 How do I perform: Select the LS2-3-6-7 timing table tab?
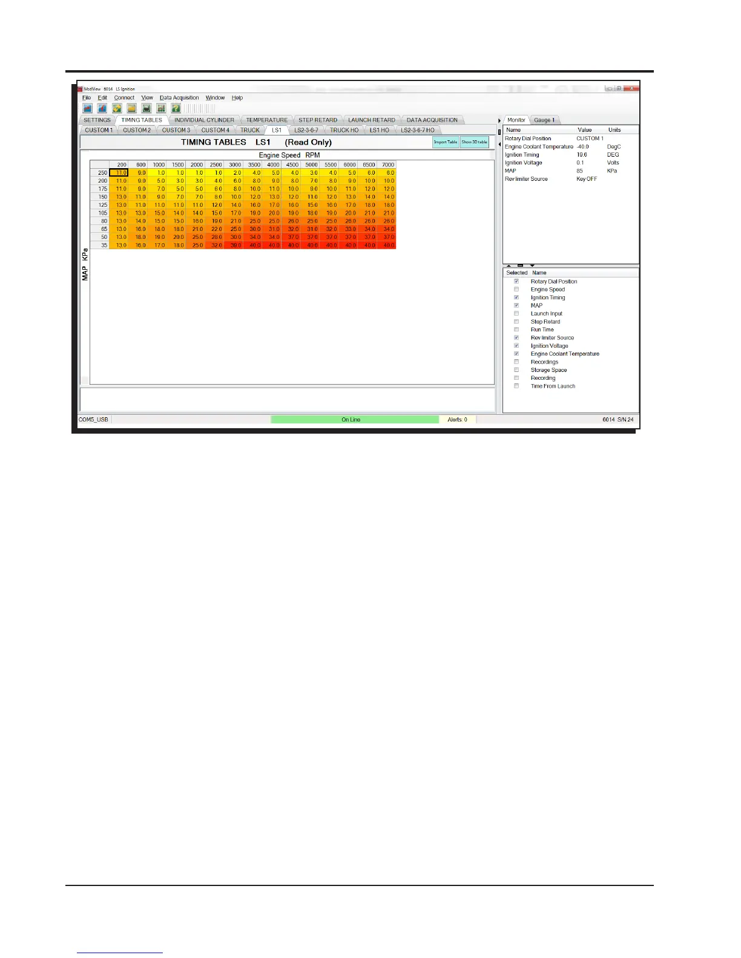point(306,130)
